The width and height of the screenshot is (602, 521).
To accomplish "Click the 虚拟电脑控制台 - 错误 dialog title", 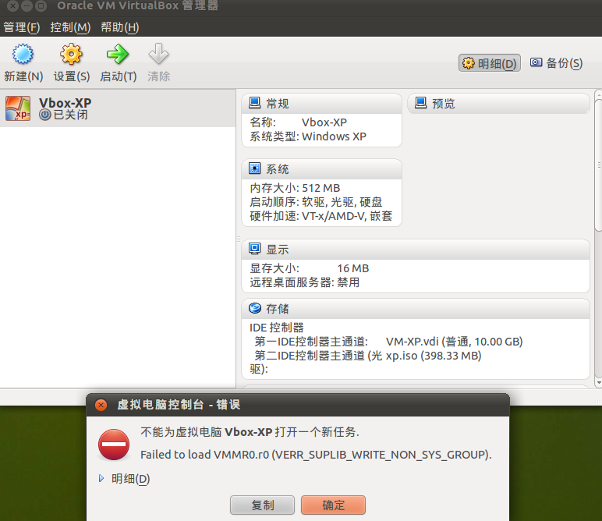I will tap(179, 405).
